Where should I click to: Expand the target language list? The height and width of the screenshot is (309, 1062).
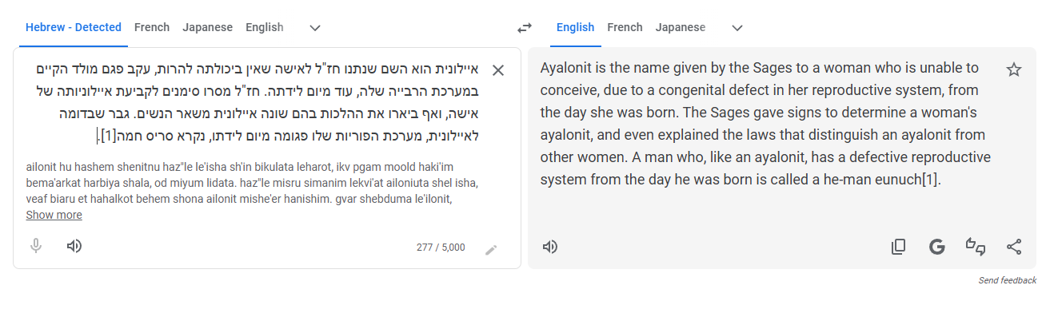[x=737, y=28]
